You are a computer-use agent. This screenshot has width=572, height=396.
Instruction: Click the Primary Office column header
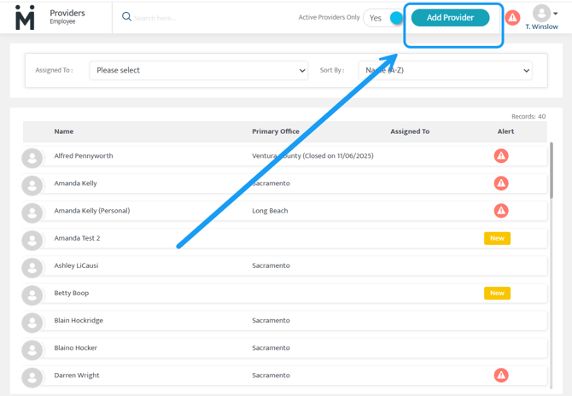pyautogui.click(x=276, y=131)
